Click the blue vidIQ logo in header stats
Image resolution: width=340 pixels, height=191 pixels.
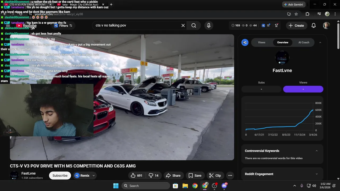tap(263, 25)
